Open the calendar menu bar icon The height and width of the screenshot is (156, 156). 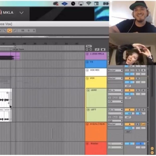tap(96, 4)
